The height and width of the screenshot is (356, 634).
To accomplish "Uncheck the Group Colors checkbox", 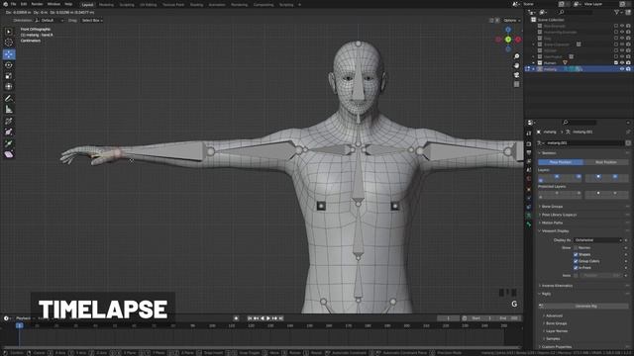I will (576, 261).
